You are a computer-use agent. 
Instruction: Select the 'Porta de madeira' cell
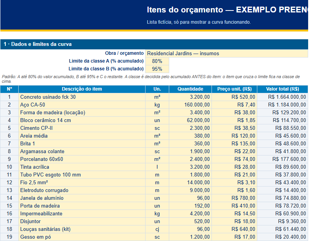[x=82, y=206]
